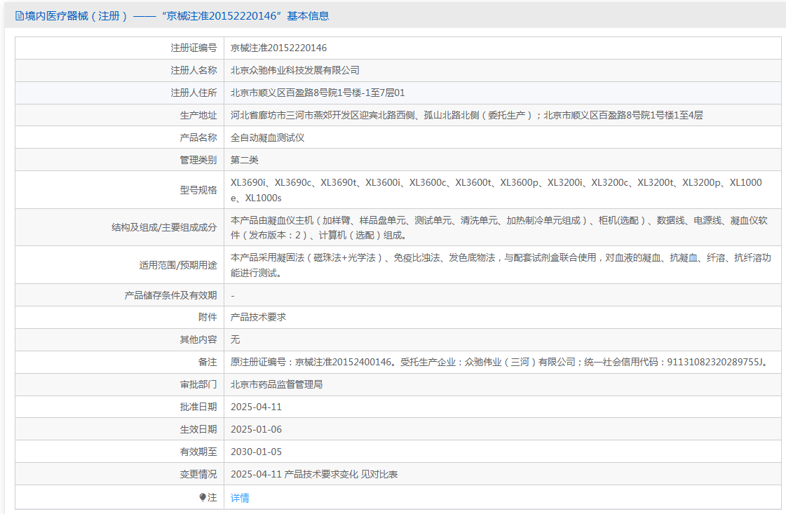
Task: Select the 第二类 value
Action: (x=244, y=160)
